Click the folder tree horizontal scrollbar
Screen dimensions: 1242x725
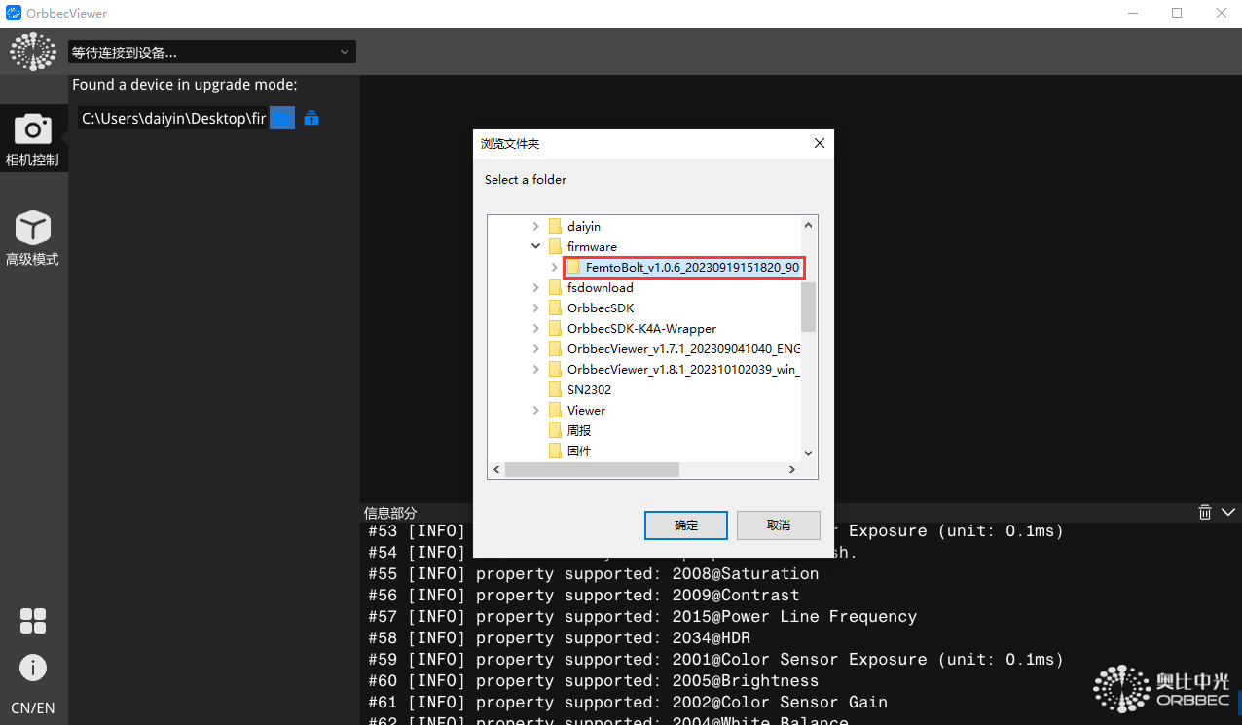tap(592, 470)
